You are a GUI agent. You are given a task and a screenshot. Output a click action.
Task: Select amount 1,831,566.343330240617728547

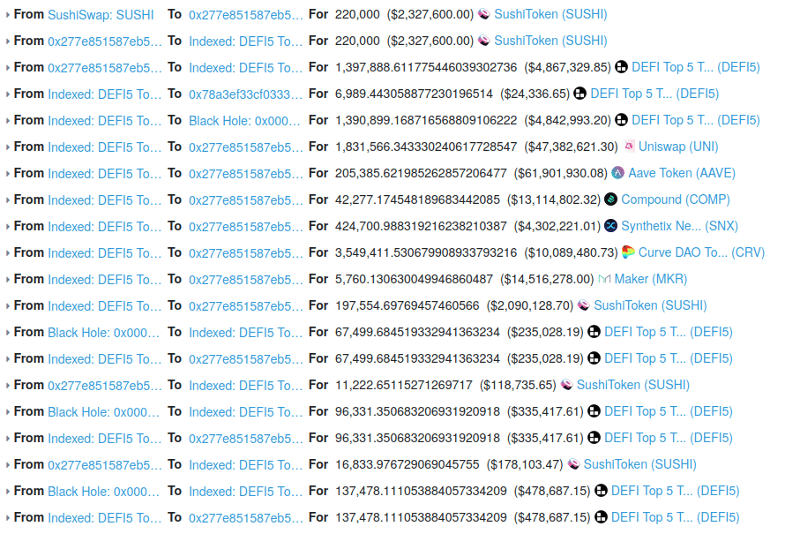(x=426, y=147)
